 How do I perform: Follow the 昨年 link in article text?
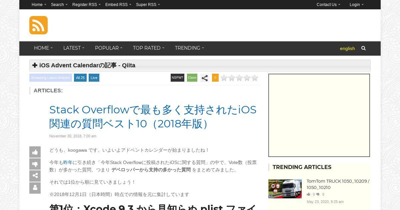(x=68, y=162)
